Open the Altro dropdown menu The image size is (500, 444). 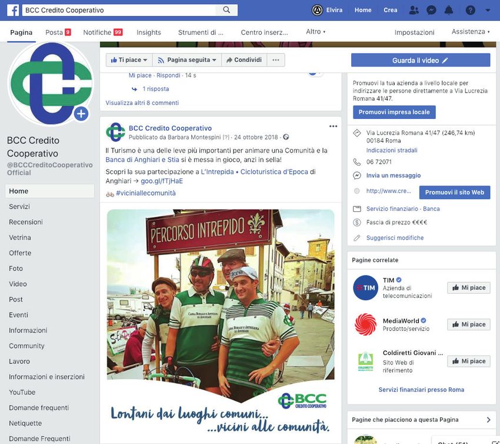(316, 32)
